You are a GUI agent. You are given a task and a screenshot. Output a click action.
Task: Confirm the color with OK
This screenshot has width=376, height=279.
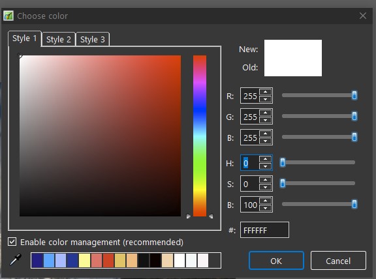pos(276,261)
